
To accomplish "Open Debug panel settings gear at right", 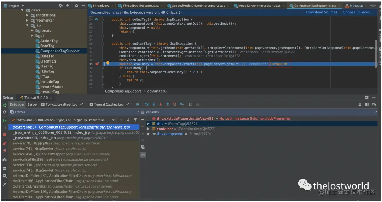I will coord(367,97).
